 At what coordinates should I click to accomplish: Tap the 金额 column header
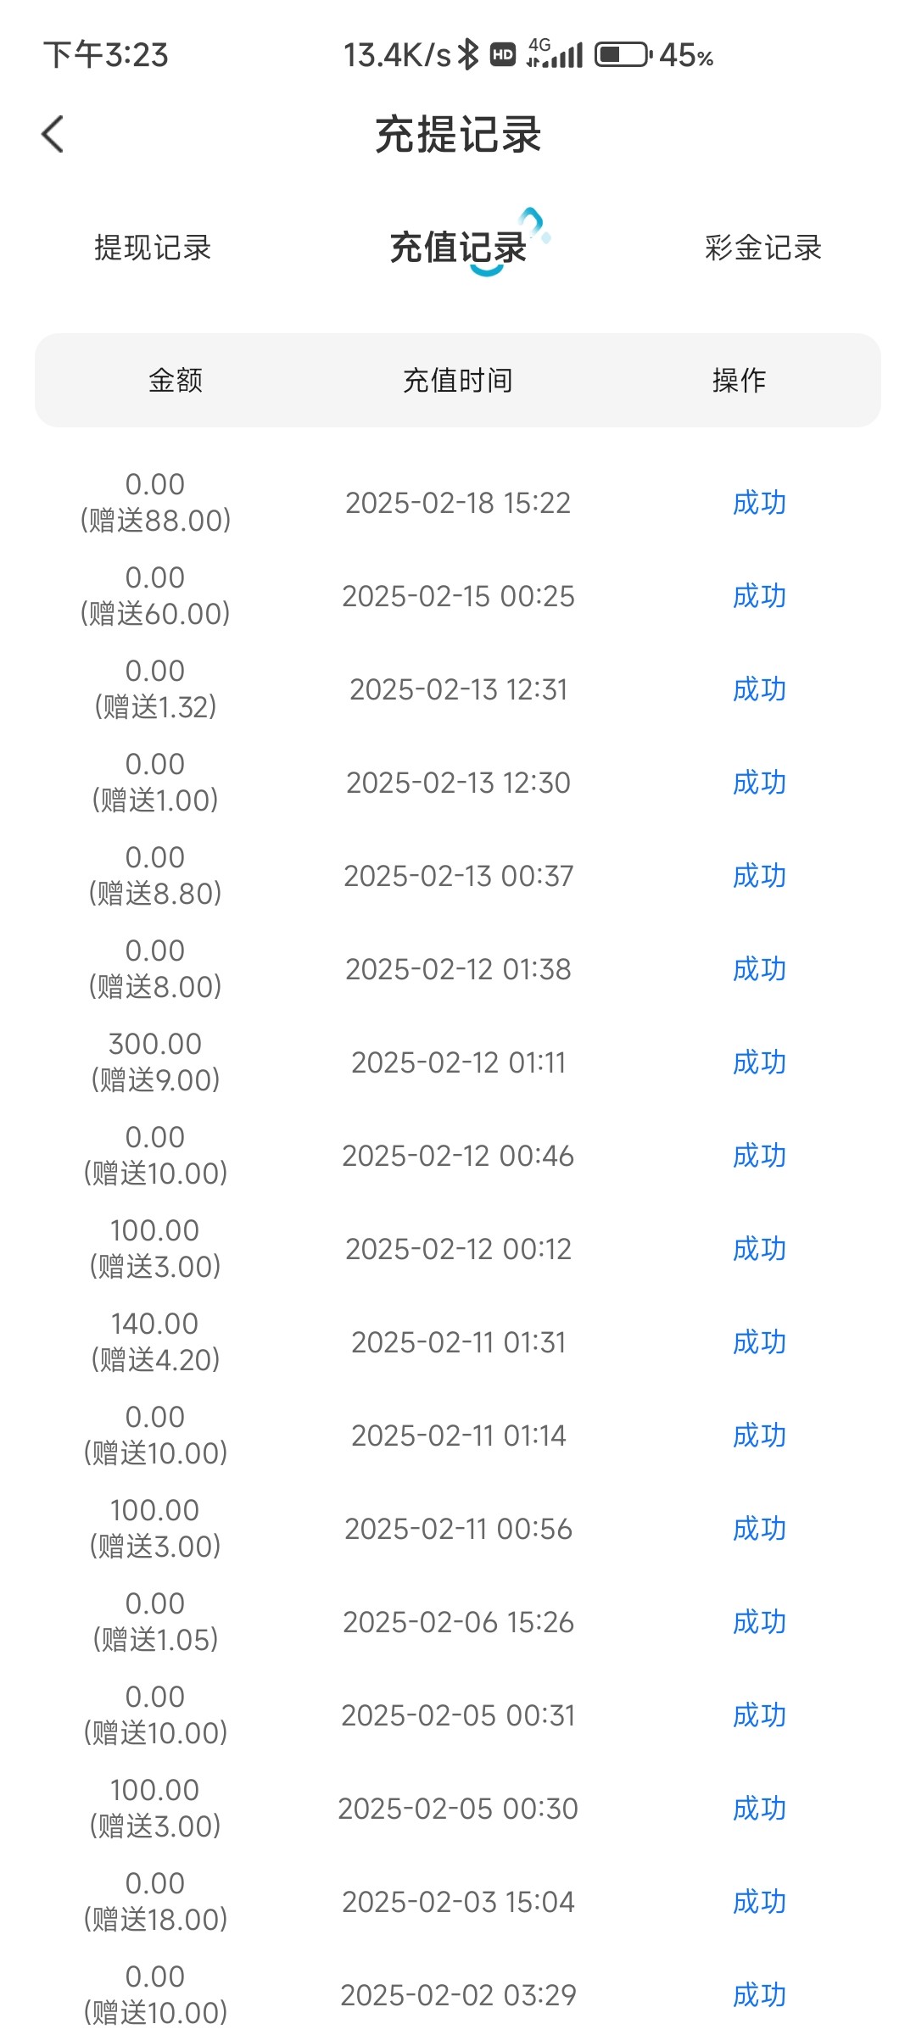(176, 381)
